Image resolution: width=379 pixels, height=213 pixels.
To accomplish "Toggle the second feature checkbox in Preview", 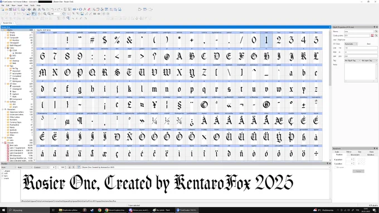I will (x=3, y=174).
